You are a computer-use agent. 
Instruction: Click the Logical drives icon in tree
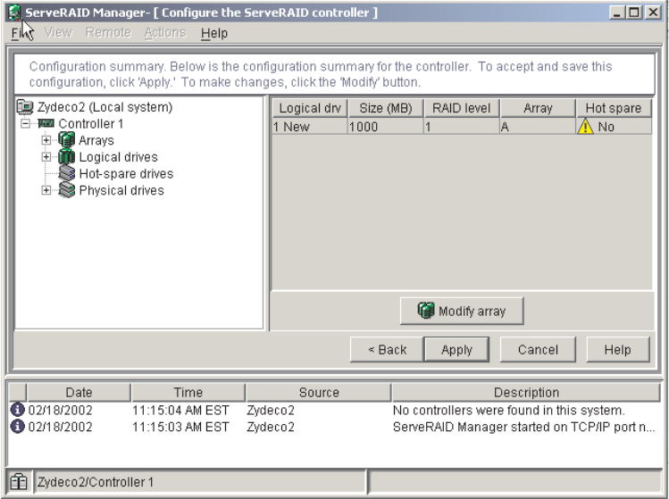66,156
